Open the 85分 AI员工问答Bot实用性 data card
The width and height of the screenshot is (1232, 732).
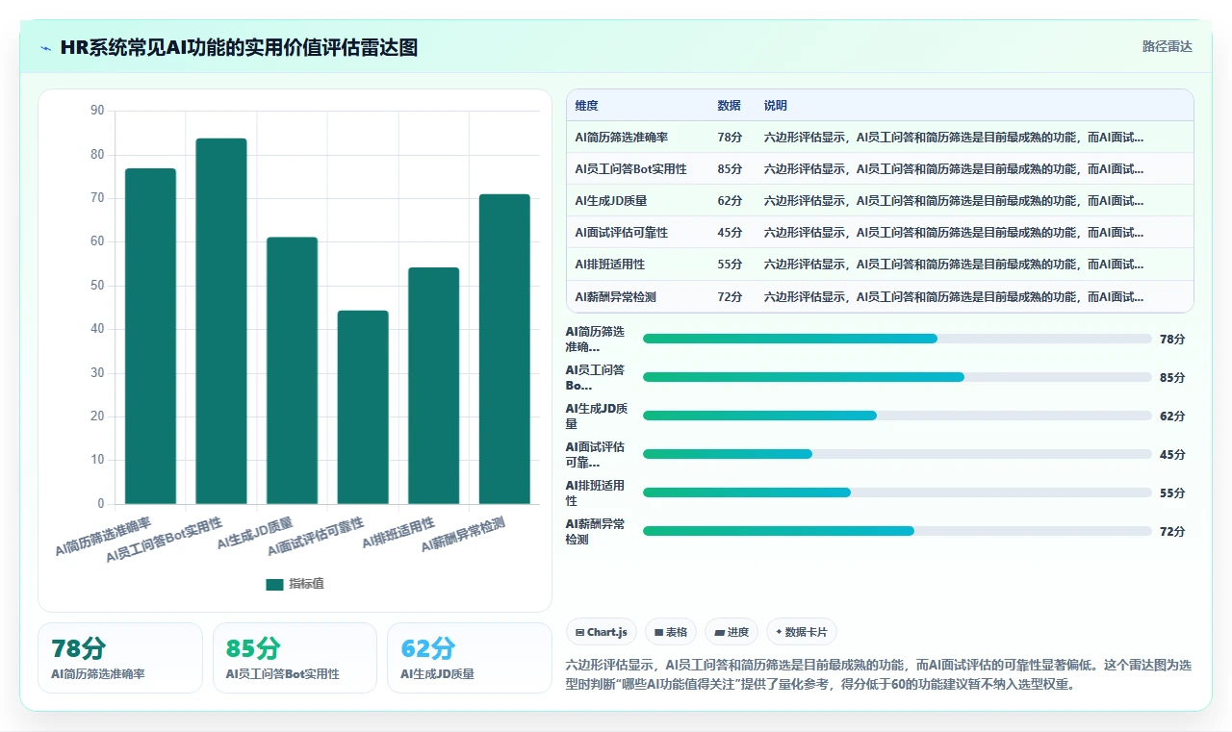pos(295,658)
